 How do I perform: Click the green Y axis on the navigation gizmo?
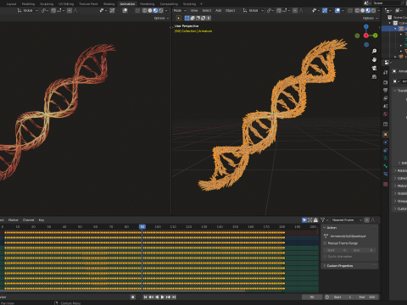tap(376, 36)
